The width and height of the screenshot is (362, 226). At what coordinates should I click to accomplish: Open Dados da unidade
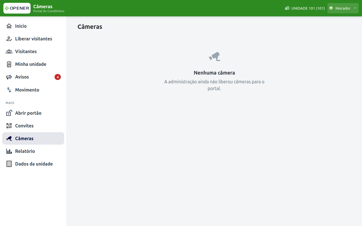point(33,164)
